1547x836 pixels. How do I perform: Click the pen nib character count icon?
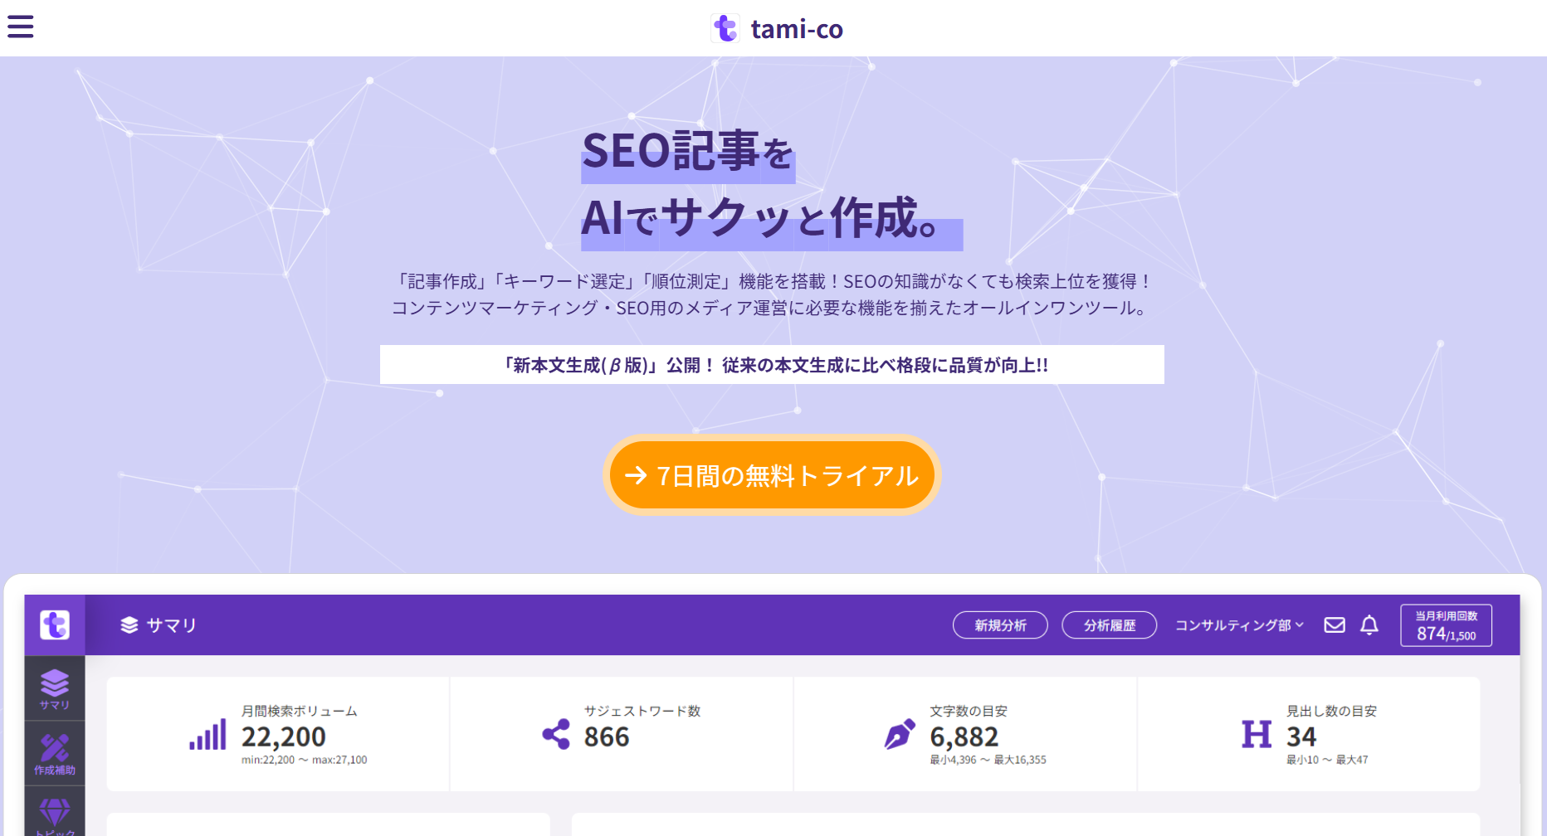(x=900, y=734)
